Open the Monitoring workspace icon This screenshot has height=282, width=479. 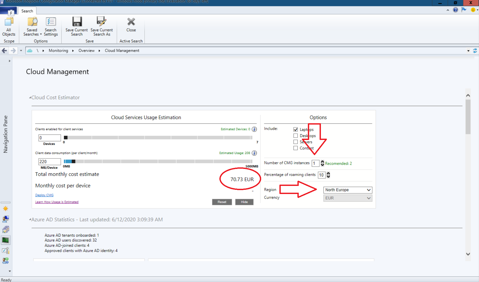[x=5, y=240]
